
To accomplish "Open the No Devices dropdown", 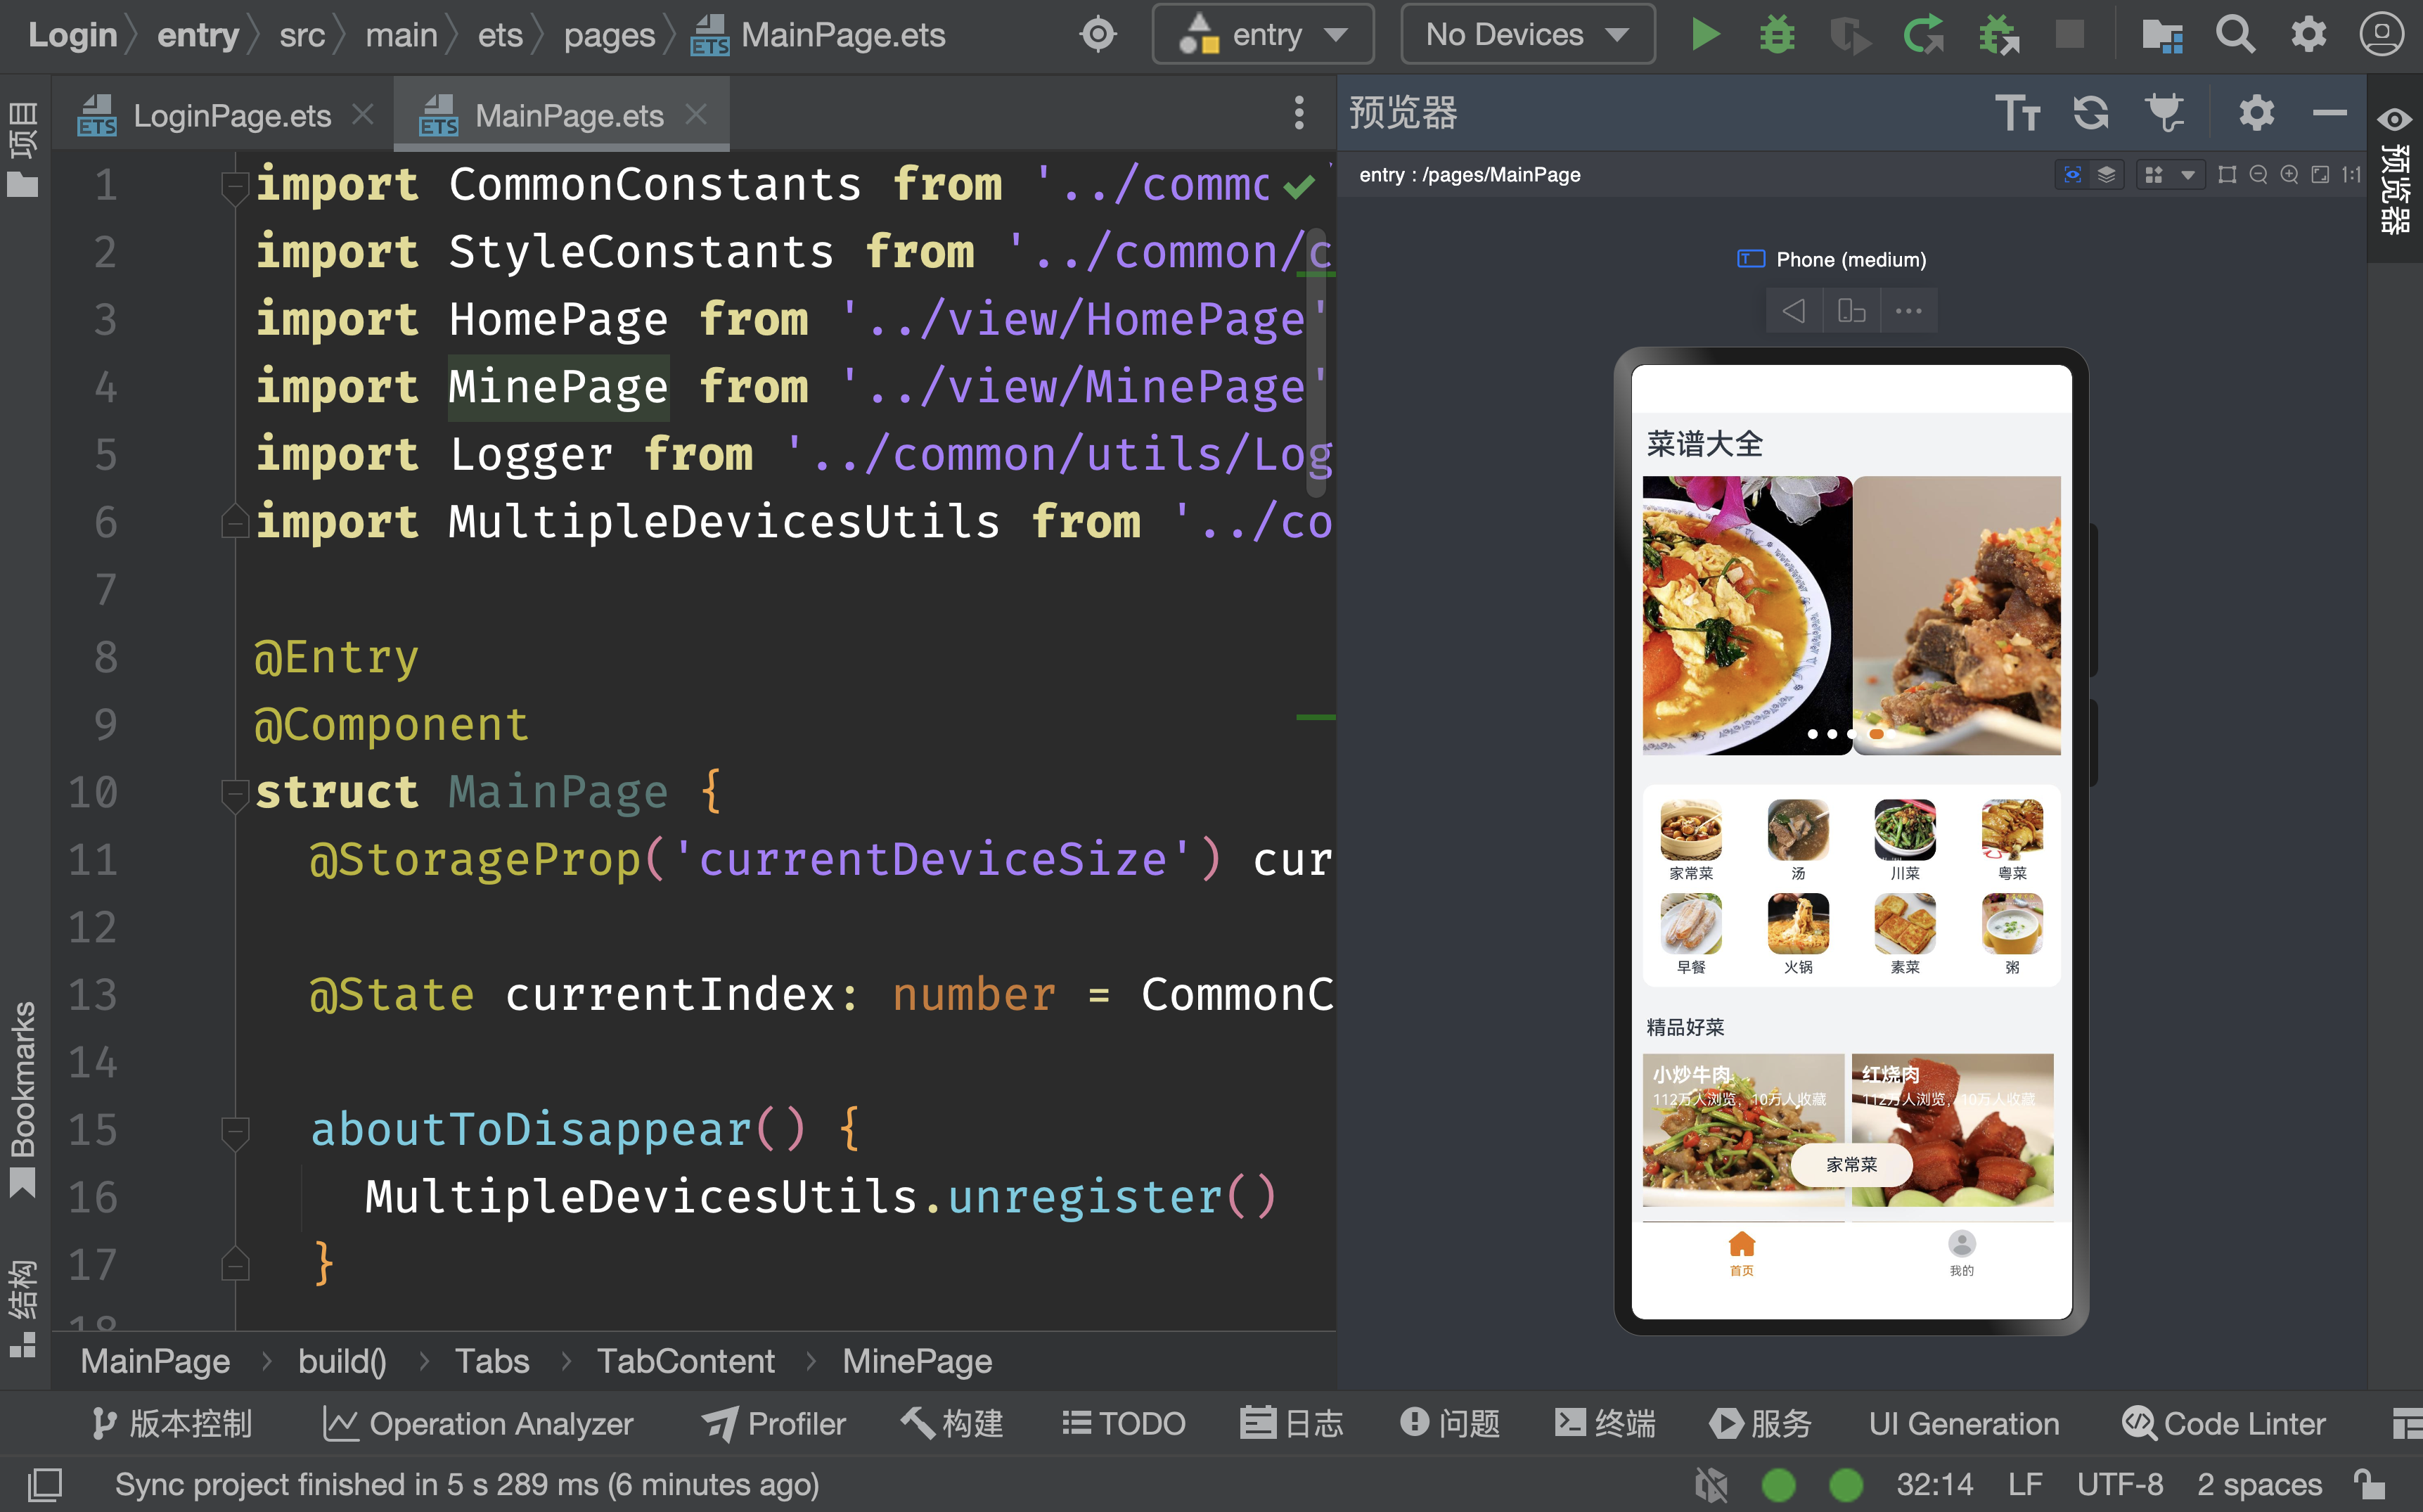I will click(x=1527, y=35).
